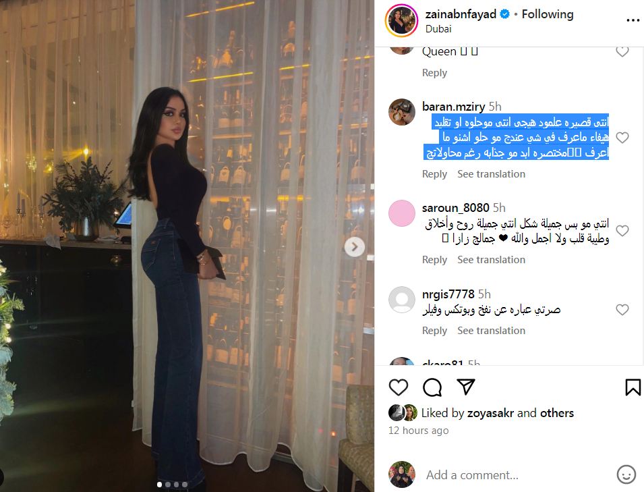Reply to baran.mziry's comment
This screenshot has height=492, width=644.
click(434, 174)
